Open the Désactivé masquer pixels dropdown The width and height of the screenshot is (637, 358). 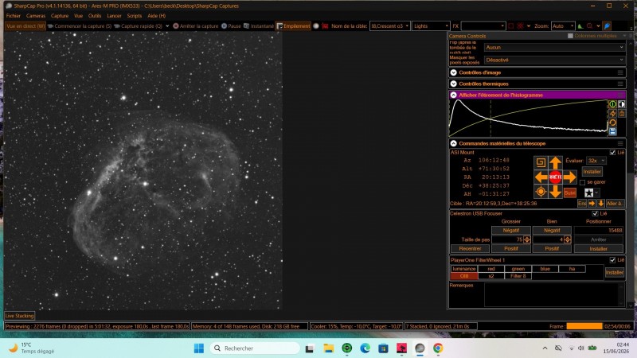(x=554, y=60)
